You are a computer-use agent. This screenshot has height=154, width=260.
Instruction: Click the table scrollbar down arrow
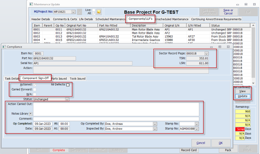tap(253, 83)
